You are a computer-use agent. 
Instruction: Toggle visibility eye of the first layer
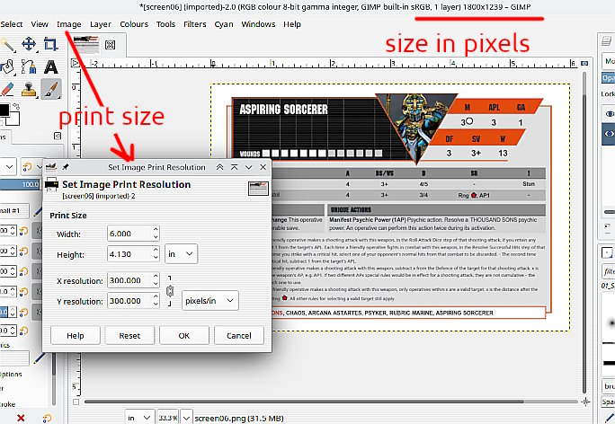pos(609,114)
